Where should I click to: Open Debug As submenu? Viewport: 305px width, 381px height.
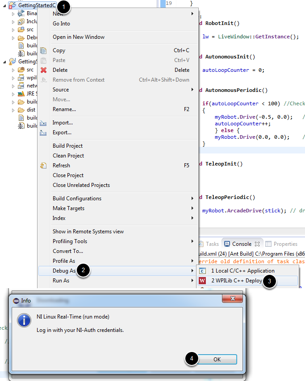[118, 271]
